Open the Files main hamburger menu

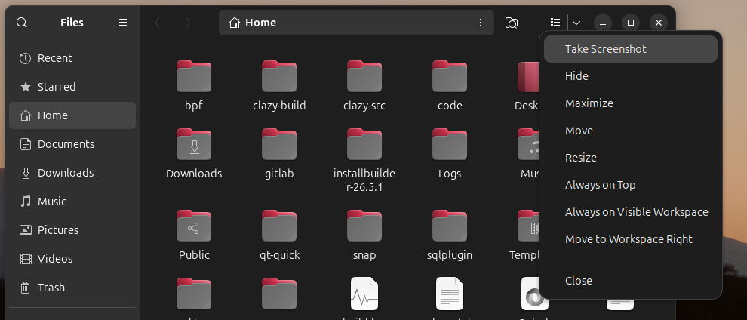pos(123,23)
